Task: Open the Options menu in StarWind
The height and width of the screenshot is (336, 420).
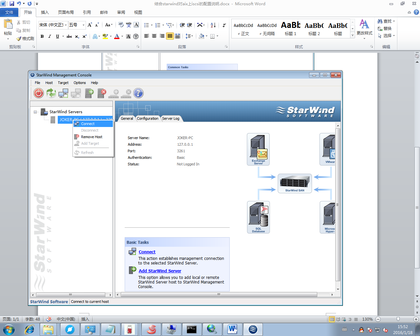Action: [80, 83]
